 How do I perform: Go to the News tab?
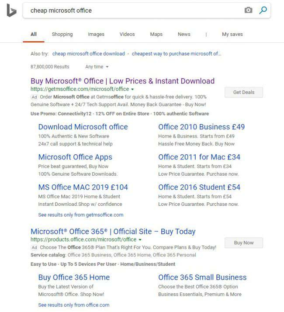[x=184, y=34]
